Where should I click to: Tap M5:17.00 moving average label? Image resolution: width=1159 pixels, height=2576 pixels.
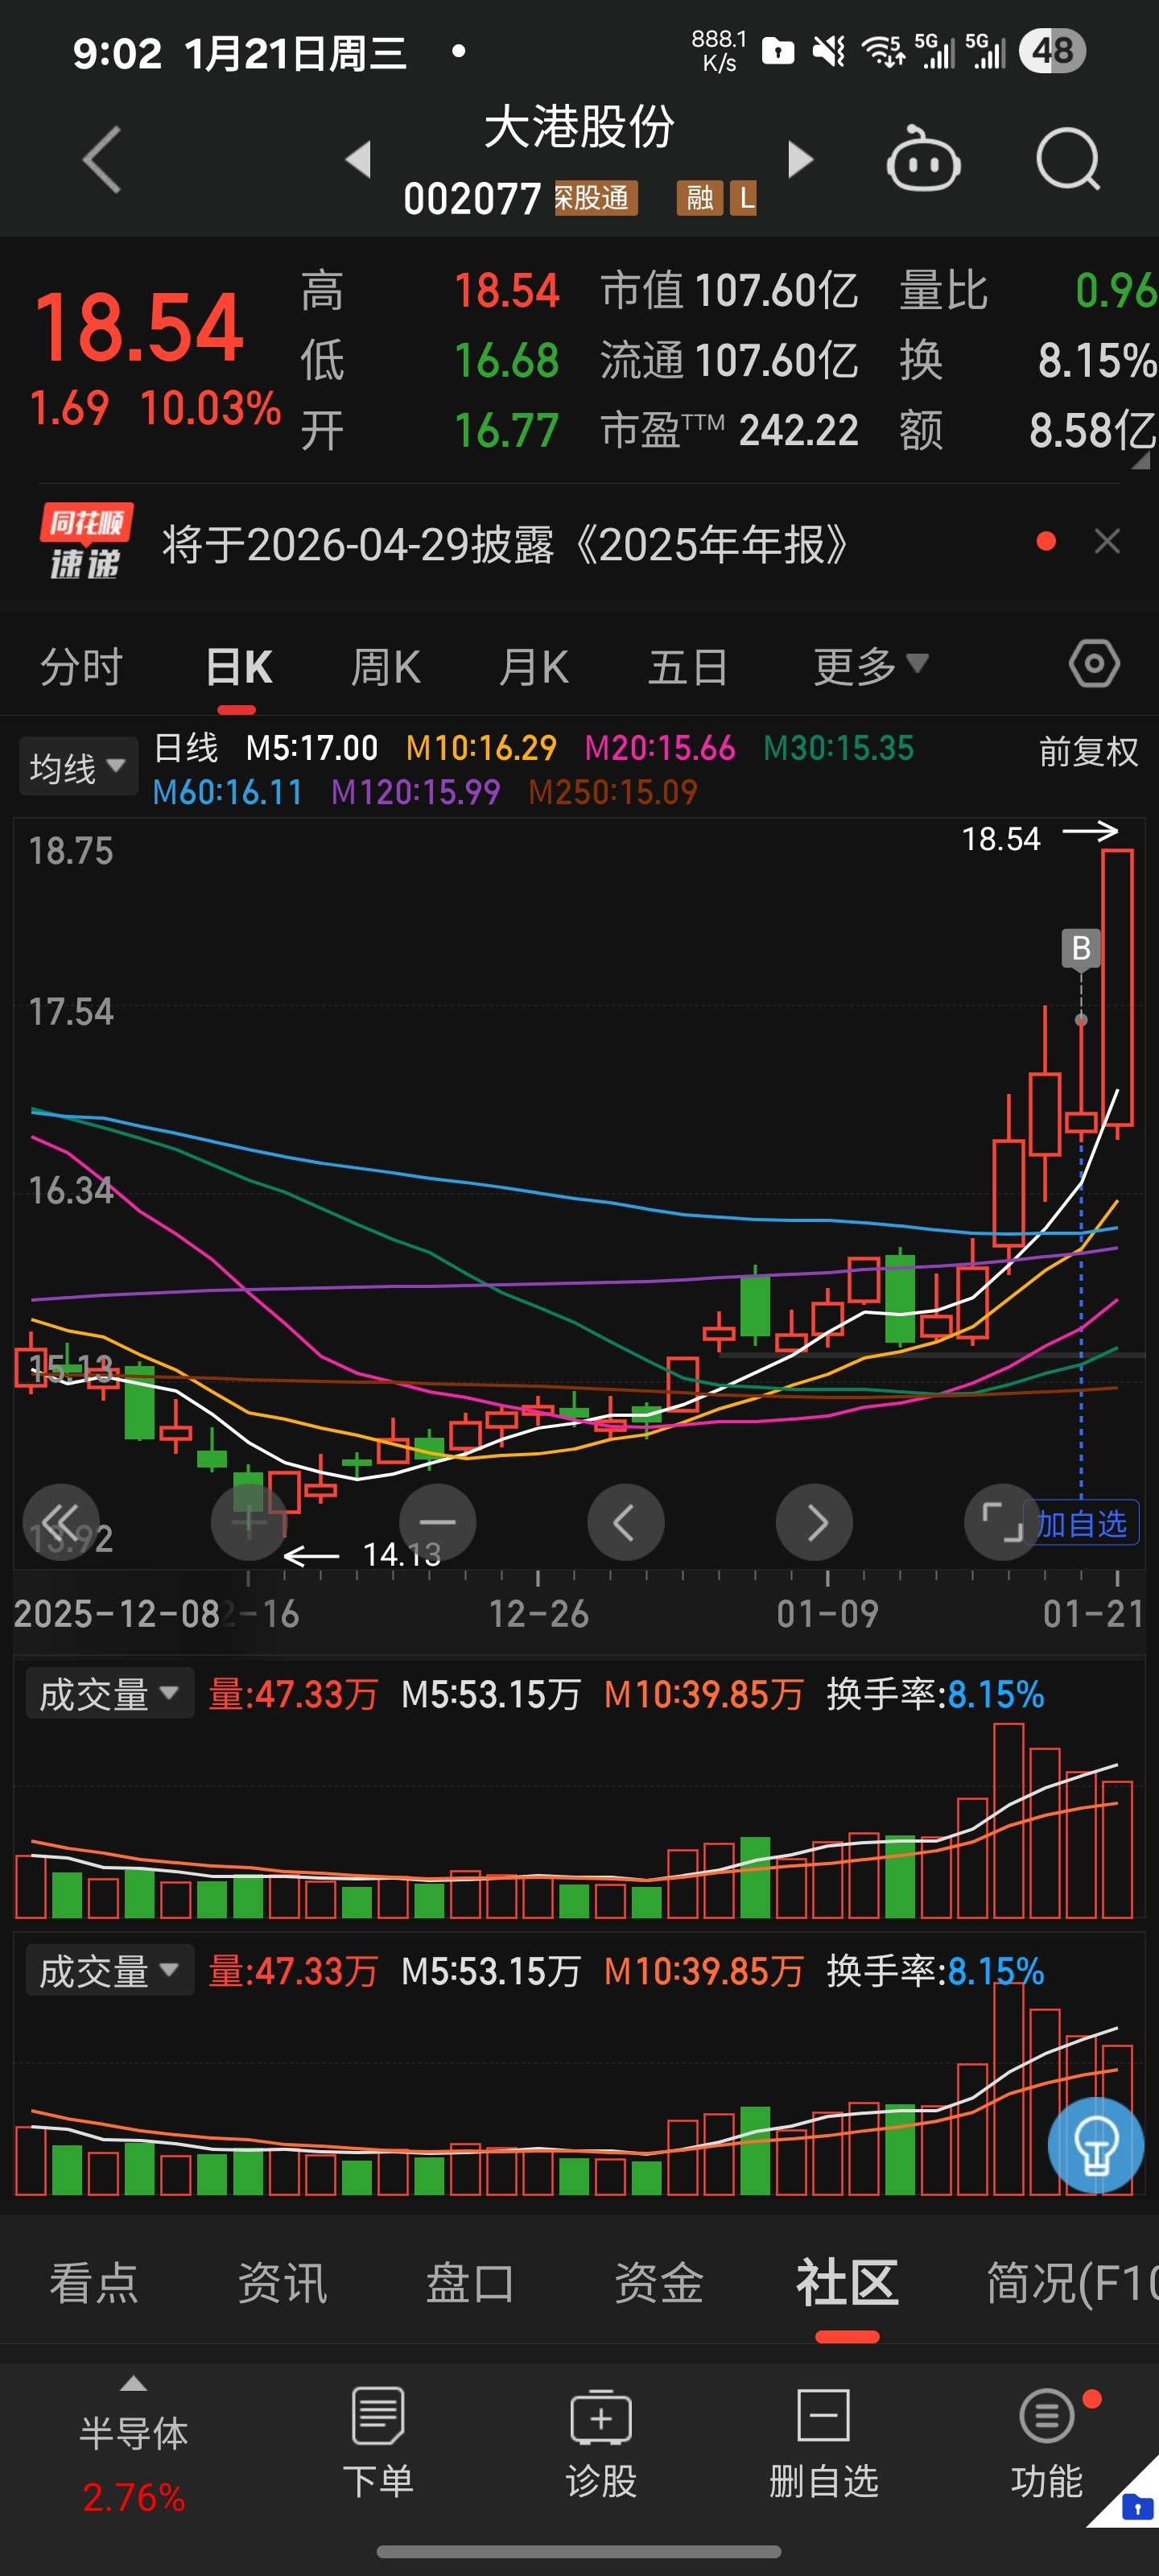tap(312, 748)
